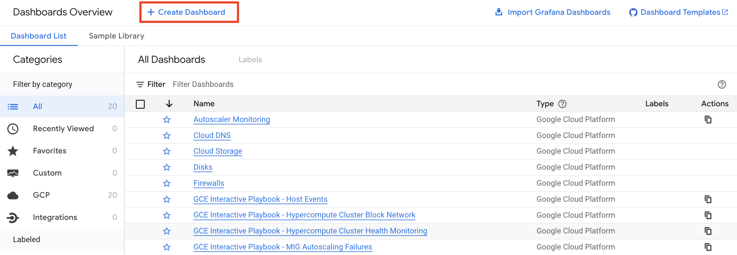Open the Labels selector next to All Dashboards
This screenshot has width=737, height=255.
[250, 60]
